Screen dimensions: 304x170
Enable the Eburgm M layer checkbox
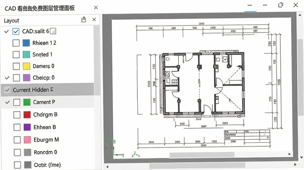(17, 140)
